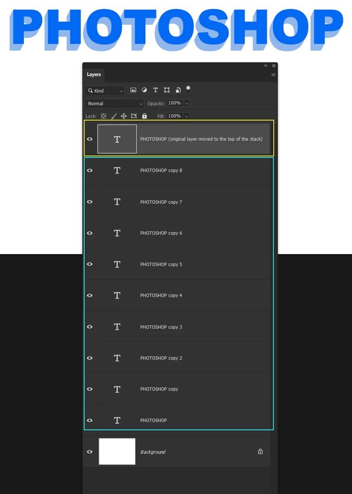The image size is (352, 494).
Task: Filter layers by shape layer icon
Action: point(167,90)
